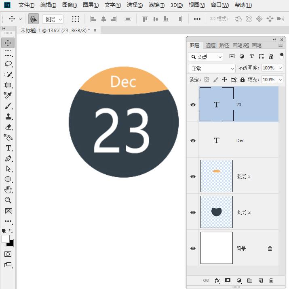Image resolution: width=289 pixels, height=289 pixels.
Task: Click the foreground color swatch
Action: [6, 239]
